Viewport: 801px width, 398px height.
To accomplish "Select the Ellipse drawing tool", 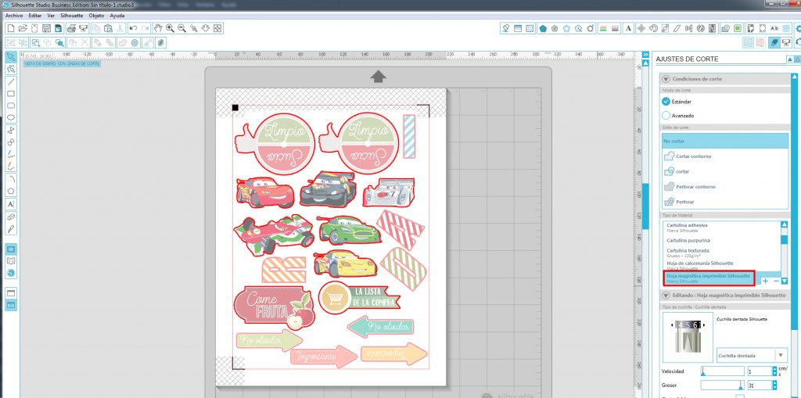I will tap(11, 118).
